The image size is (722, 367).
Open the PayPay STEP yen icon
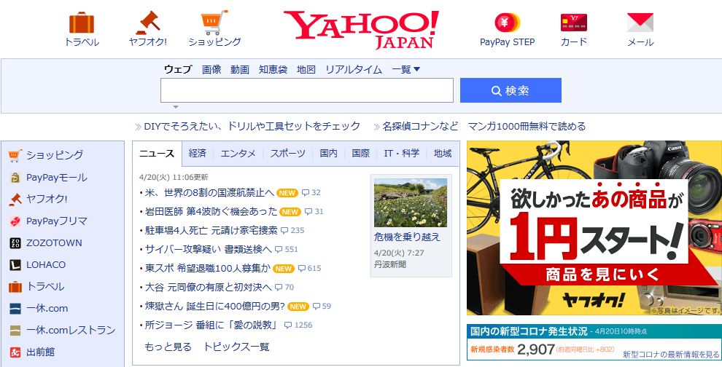click(507, 22)
